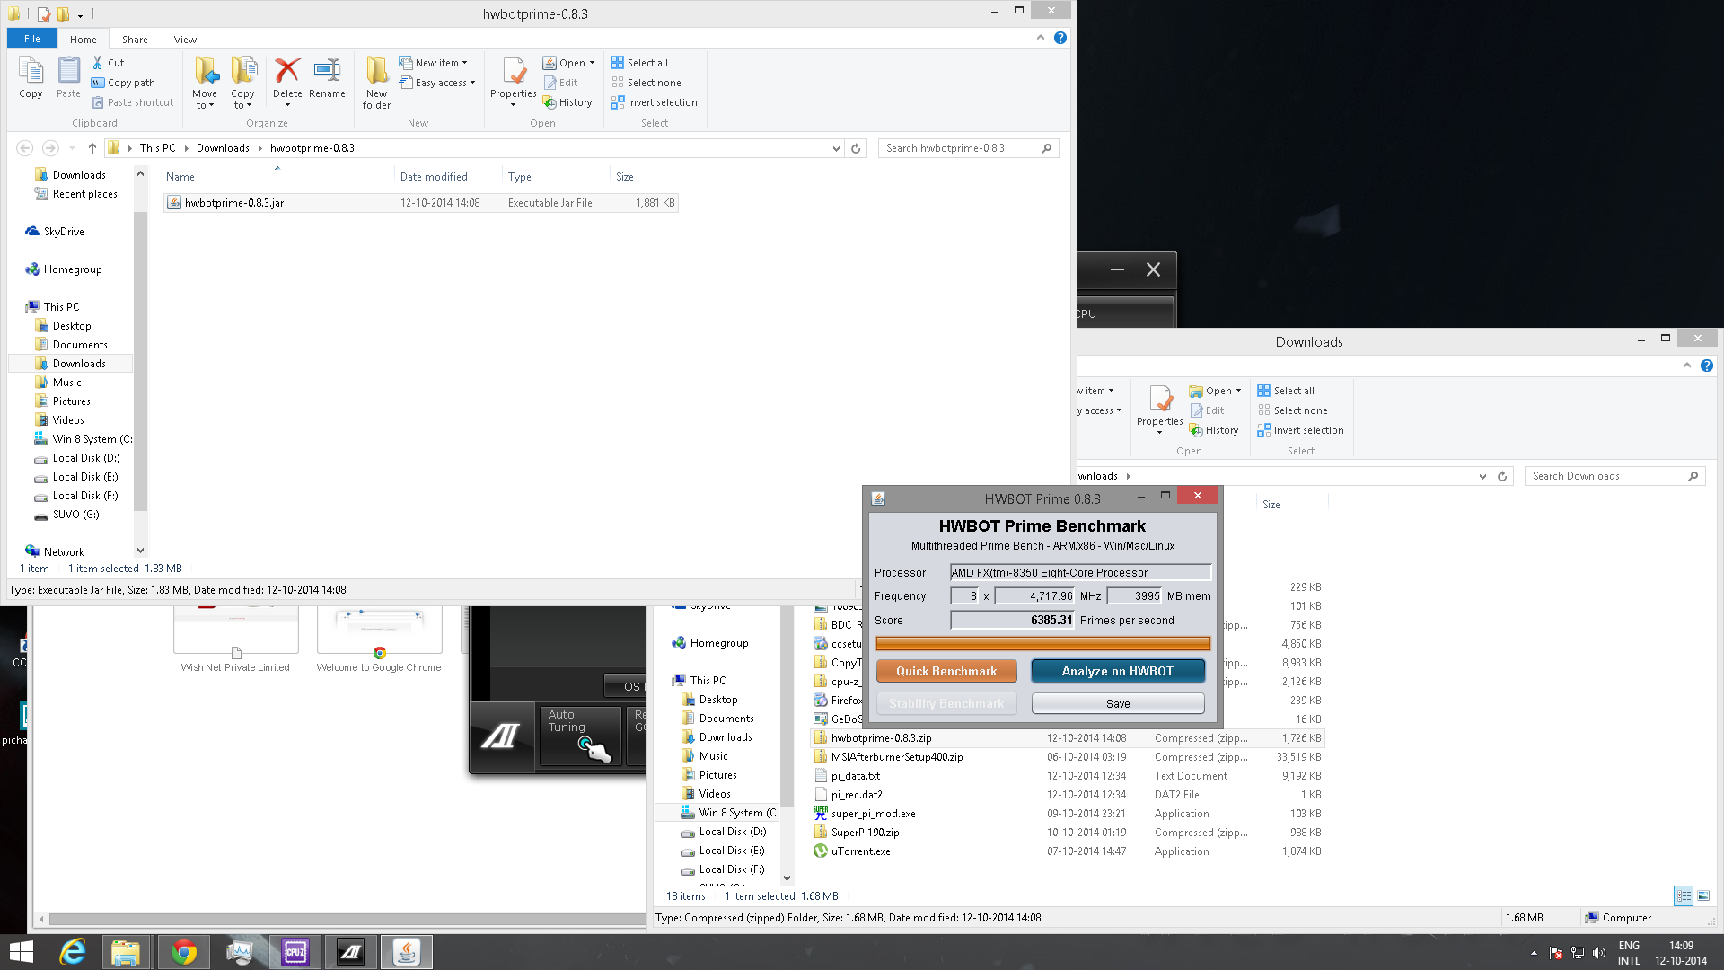
Task: Switch to details view in Downloads window
Action: click(x=1684, y=895)
